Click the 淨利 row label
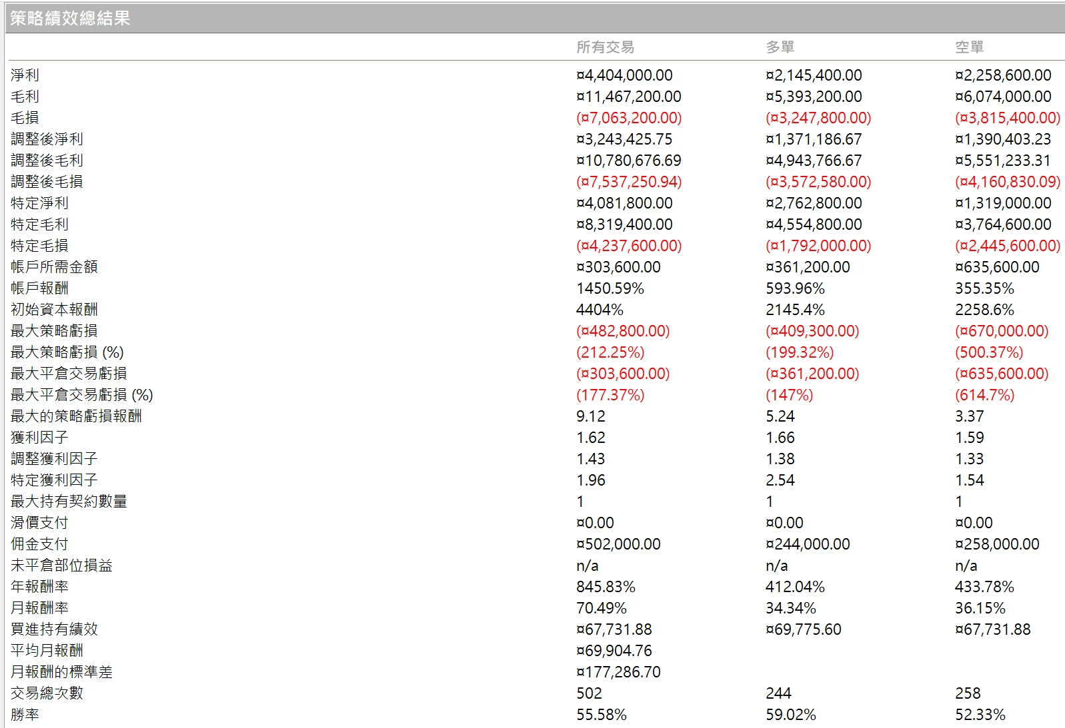This screenshot has height=728, width=1065. (25, 75)
